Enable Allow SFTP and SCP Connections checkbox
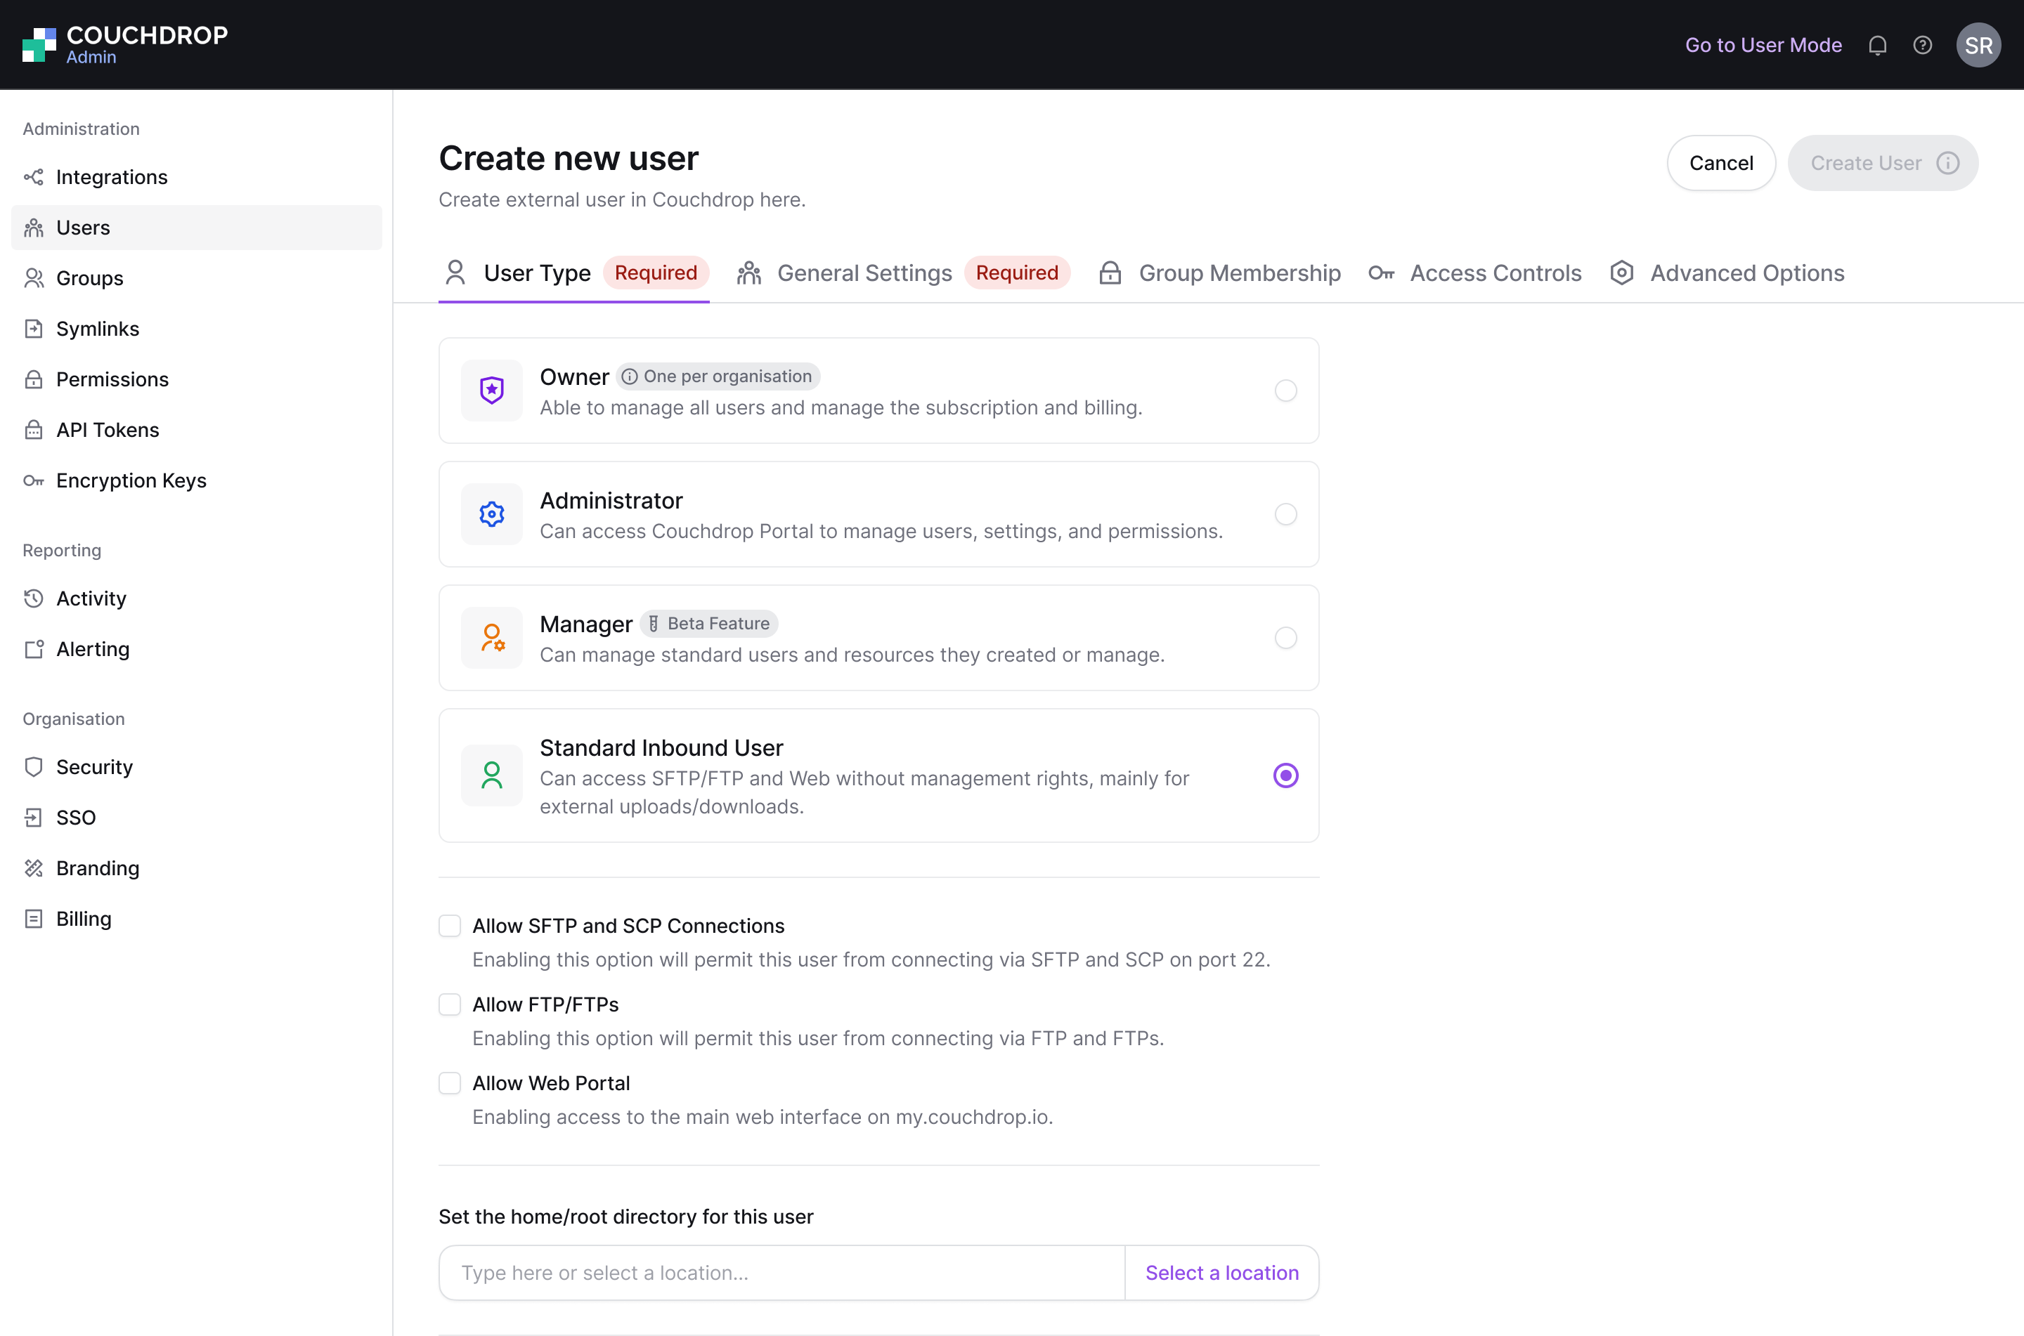This screenshot has width=2024, height=1336. [x=450, y=926]
